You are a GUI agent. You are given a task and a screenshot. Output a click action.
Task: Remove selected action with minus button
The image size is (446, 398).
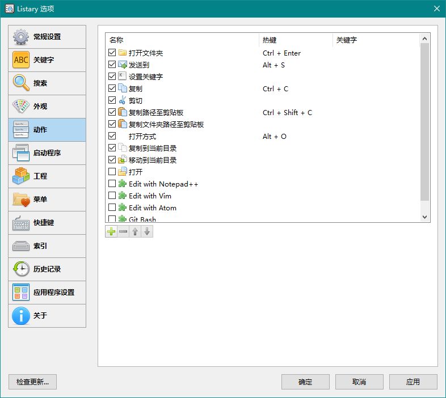tap(123, 231)
